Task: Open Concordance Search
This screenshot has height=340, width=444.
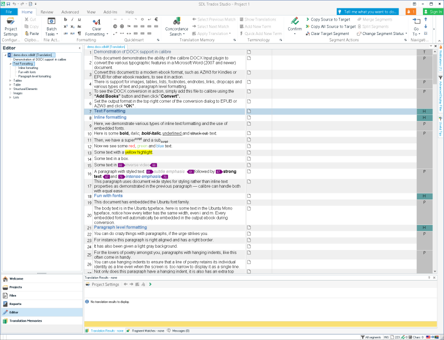Action: tap(176, 27)
